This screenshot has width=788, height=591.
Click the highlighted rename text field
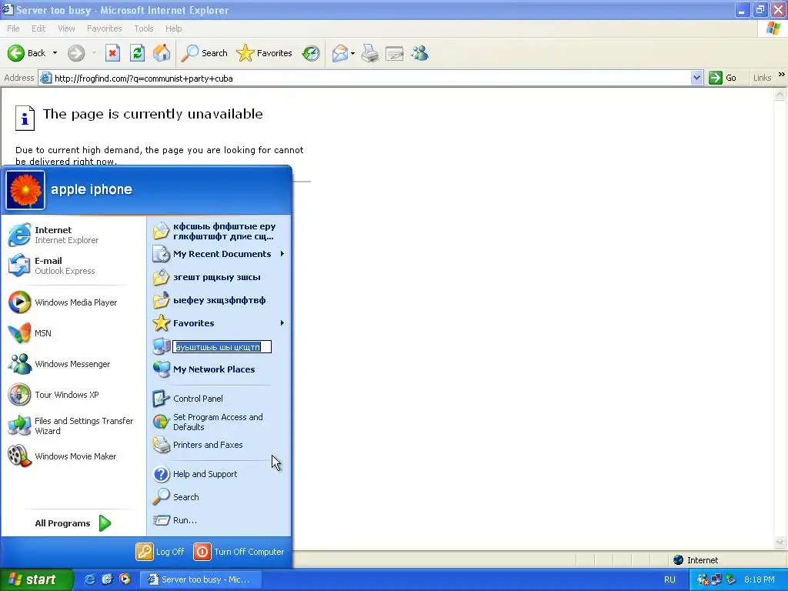(x=222, y=347)
